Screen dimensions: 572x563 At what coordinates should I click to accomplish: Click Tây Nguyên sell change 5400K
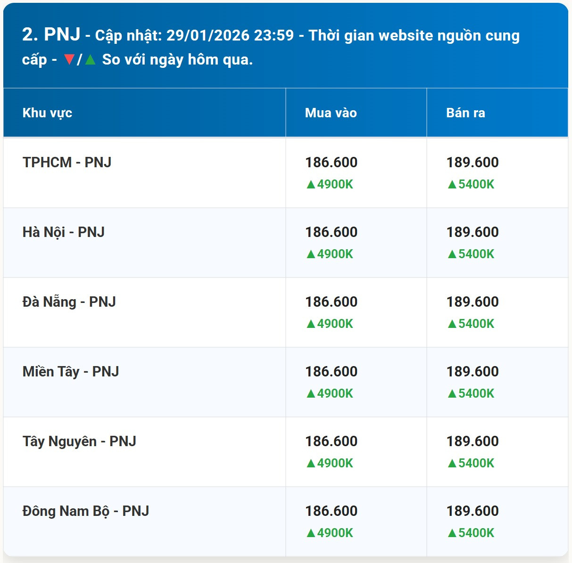coord(471,463)
